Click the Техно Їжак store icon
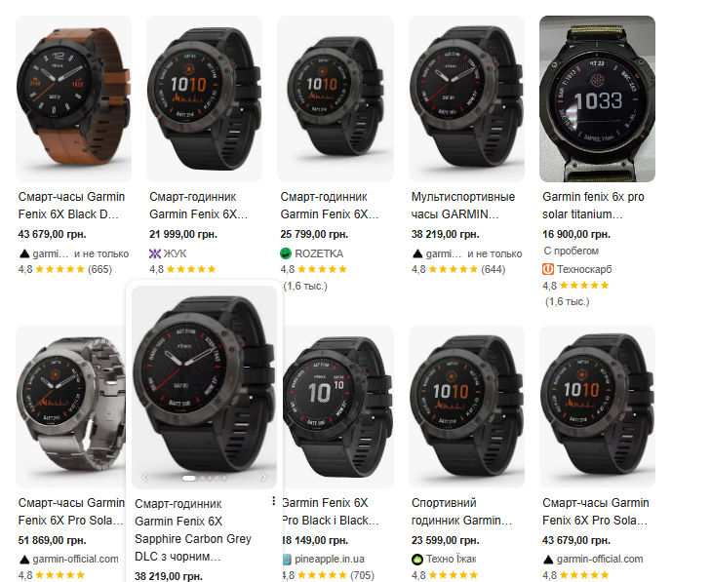 coord(417,560)
